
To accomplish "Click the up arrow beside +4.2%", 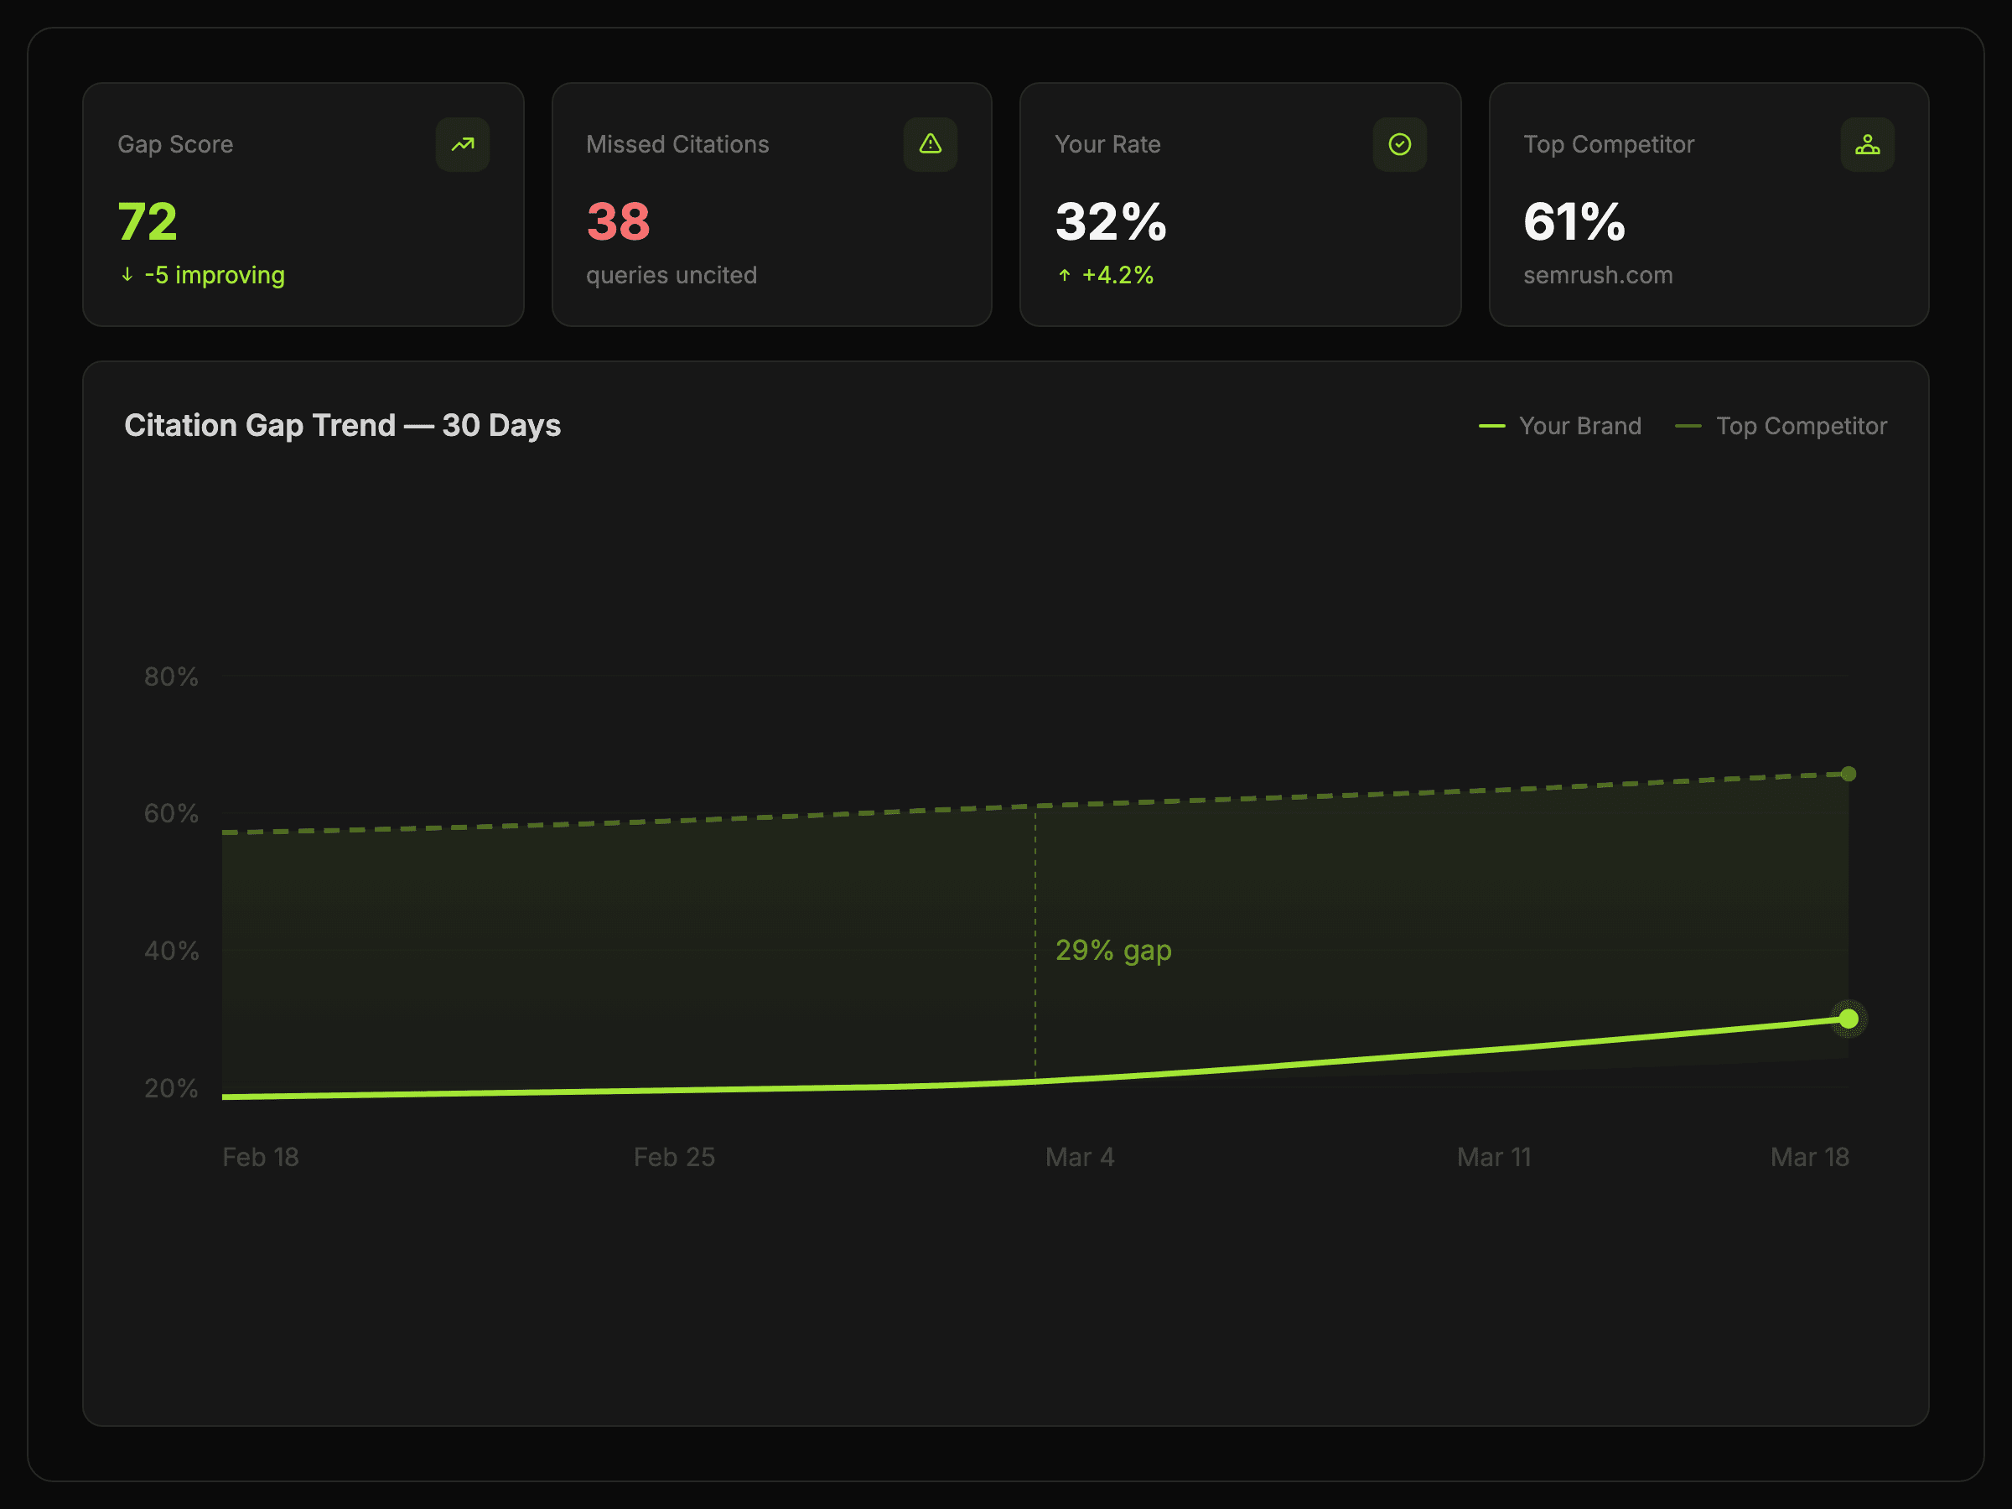I will pyautogui.click(x=1064, y=275).
